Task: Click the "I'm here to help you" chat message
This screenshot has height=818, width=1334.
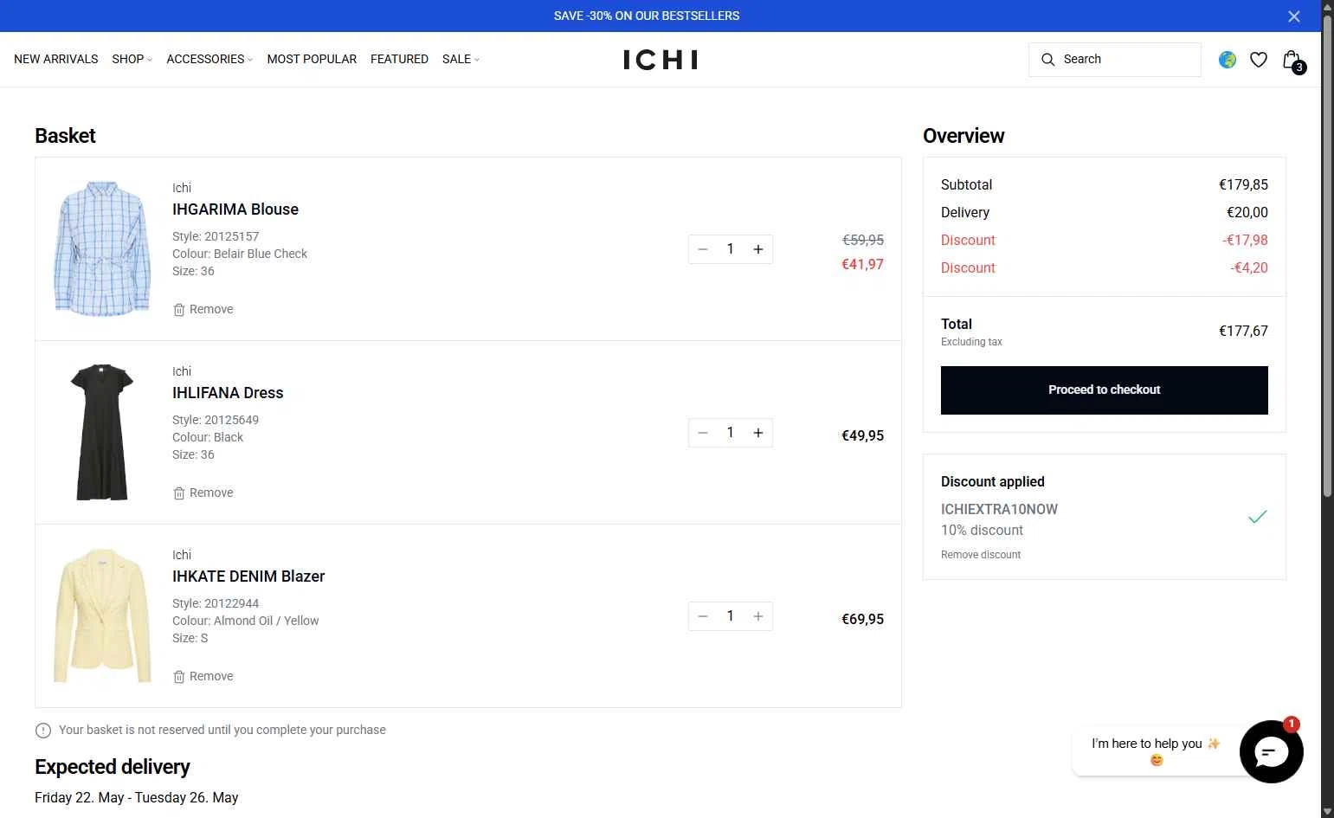Action: (1157, 751)
